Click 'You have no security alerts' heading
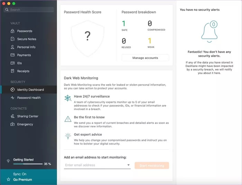 199,10
